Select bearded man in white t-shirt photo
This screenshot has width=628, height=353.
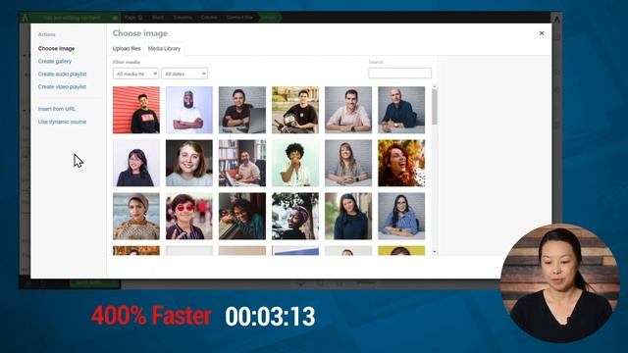189,110
